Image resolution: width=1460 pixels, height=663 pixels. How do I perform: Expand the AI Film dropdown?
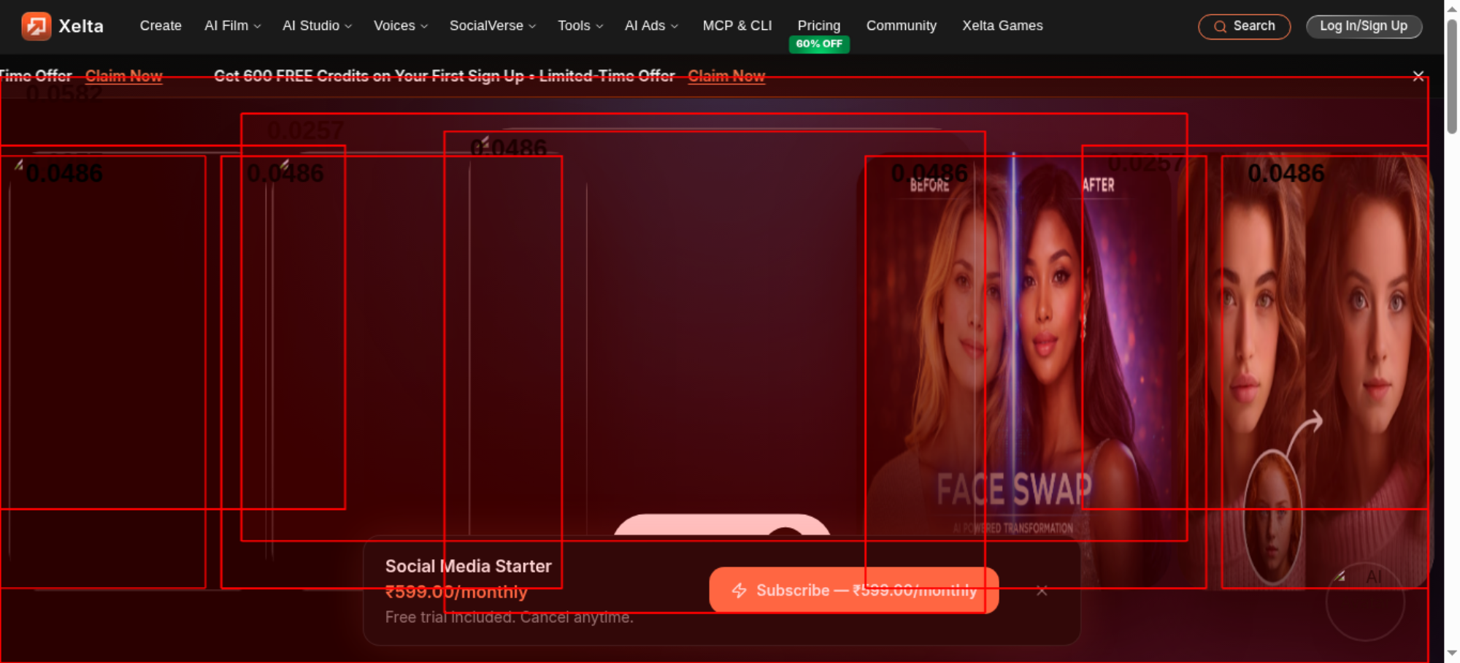point(232,26)
